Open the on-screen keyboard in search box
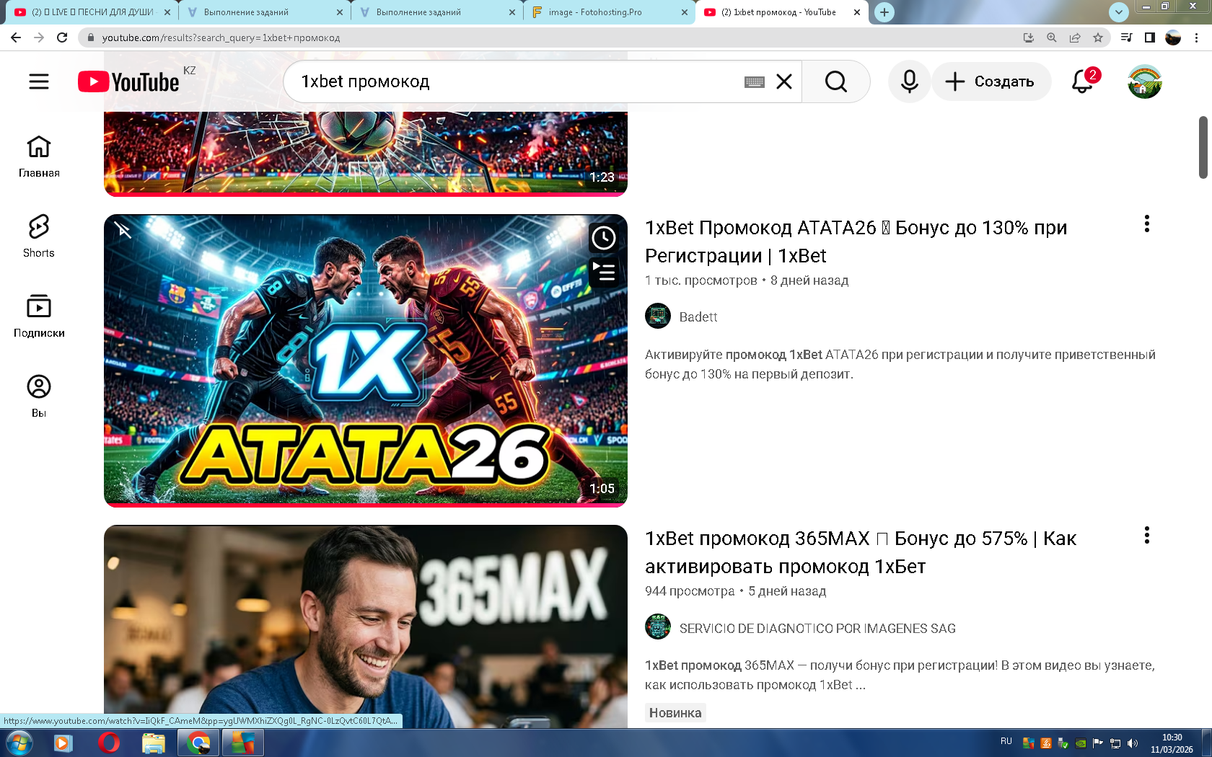 pos(754,82)
